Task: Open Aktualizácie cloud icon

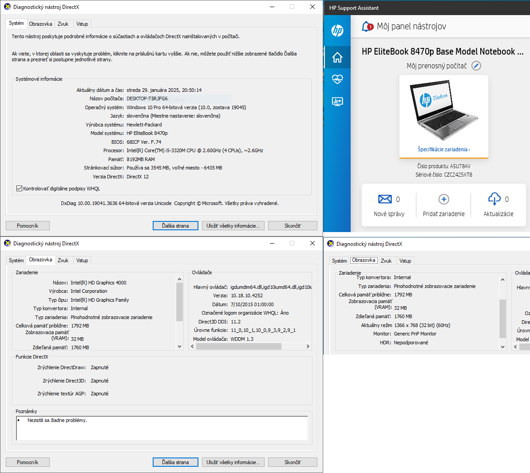Action: pos(494,199)
